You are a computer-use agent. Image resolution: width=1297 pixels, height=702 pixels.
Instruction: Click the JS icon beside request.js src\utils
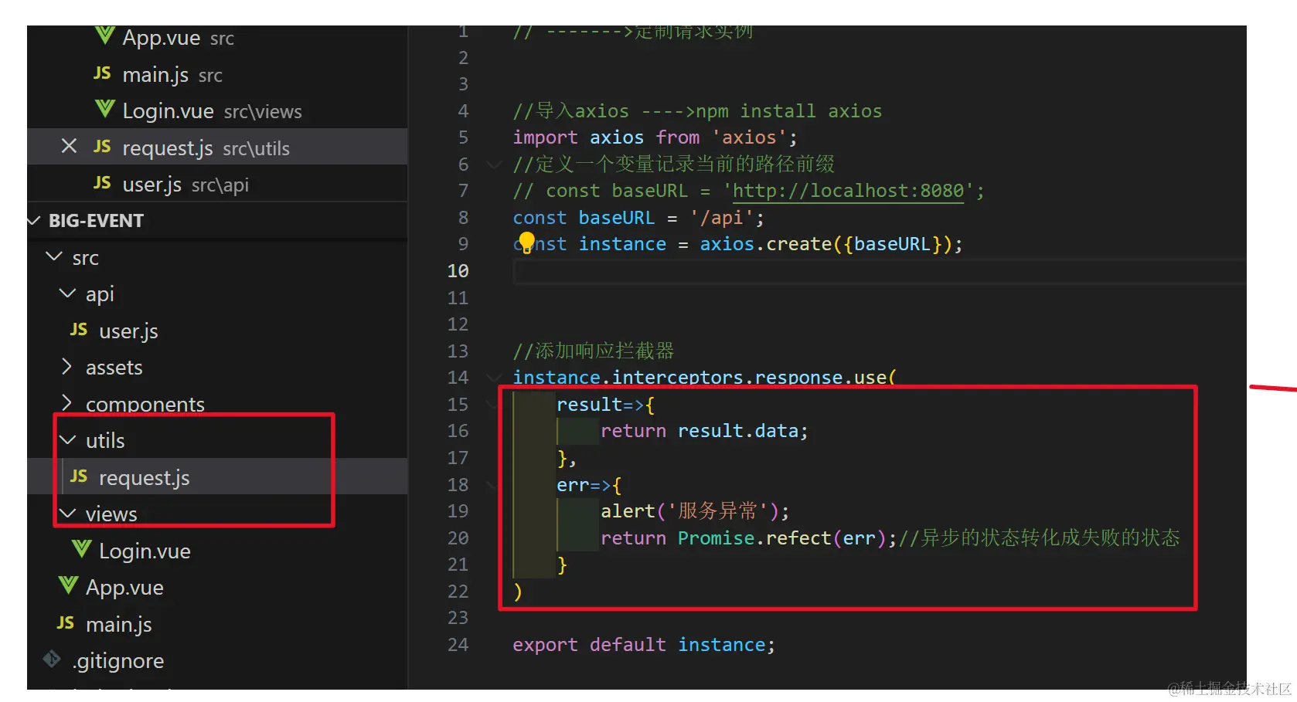(102, 147)
